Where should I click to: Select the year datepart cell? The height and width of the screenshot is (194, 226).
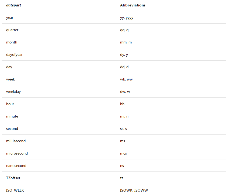tap(10, 18)
